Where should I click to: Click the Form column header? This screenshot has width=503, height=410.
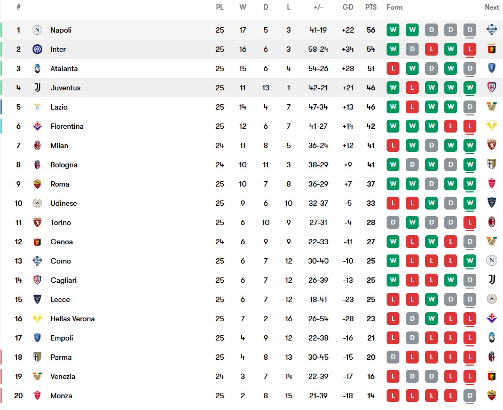[x=395, y=7]
